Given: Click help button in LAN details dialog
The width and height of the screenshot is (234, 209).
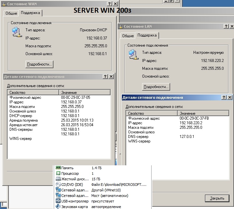Looking at the screenshot, I should pyautogui.click(x=224, y=97).
